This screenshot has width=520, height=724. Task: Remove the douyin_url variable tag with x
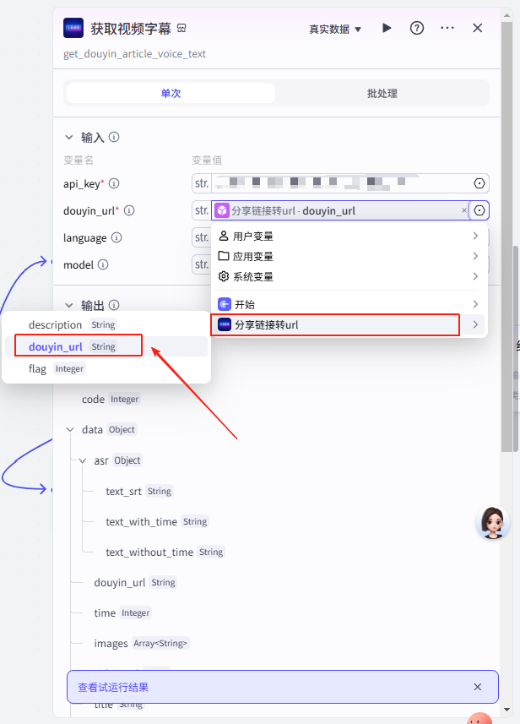click(x=463, y=210)
